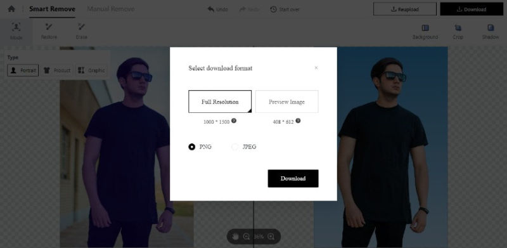Switch to the Manual Remove tab

pyautogui.click(x=111, y=9)
